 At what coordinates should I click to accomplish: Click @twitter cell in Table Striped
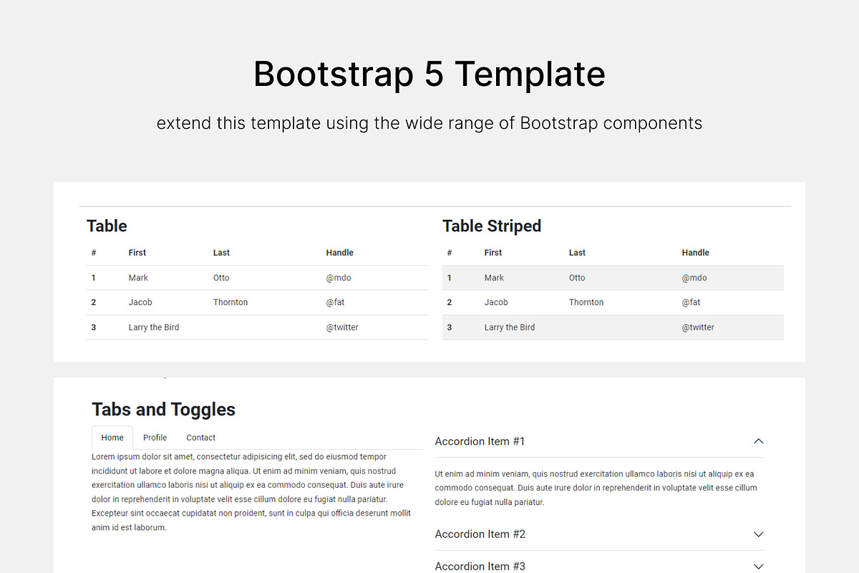[x=698, y=327]
